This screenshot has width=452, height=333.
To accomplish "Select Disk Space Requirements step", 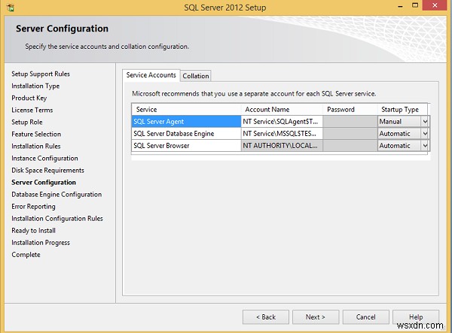I will coord(48,171).
